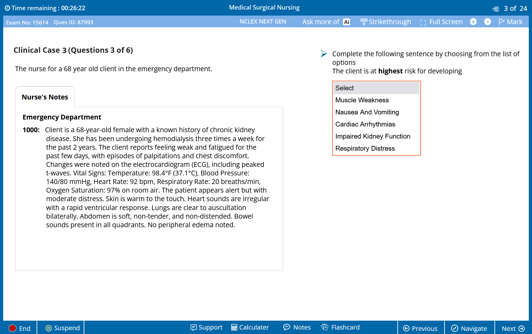Click the Ask more of text
Image resolution: width=532 pixels, height=334 pixels.
point(321,22)
